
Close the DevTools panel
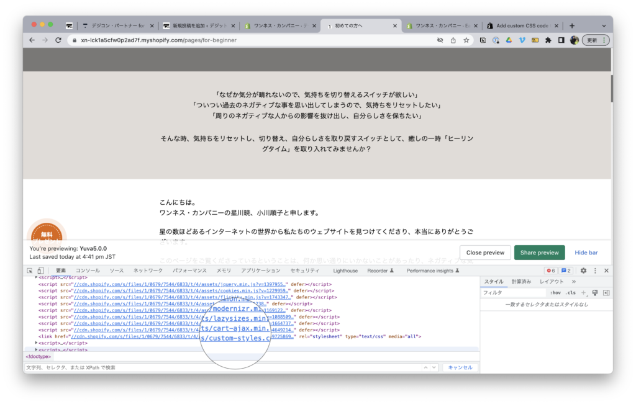[606, 271]
